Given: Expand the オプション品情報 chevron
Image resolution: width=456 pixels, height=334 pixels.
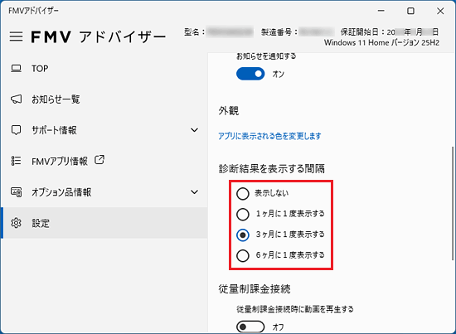Looking at the screenshot, I should coord(194,191).
